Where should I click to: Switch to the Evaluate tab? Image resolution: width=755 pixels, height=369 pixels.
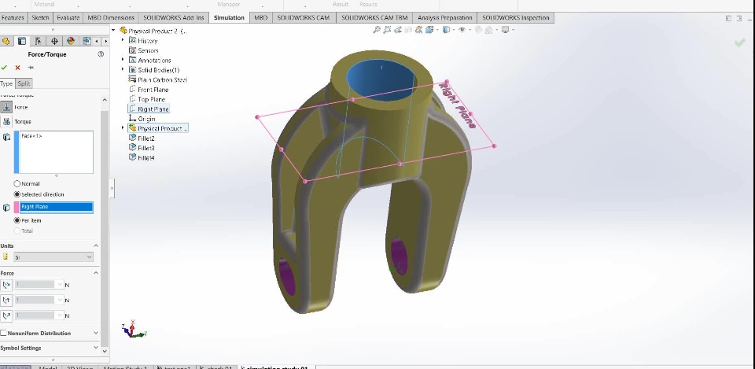[x=68, y=18]
